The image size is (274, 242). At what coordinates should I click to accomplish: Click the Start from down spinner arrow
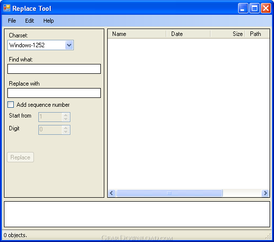66,119
